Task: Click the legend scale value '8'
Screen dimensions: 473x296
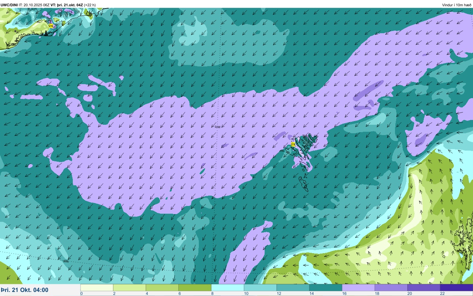Action: 212,293
